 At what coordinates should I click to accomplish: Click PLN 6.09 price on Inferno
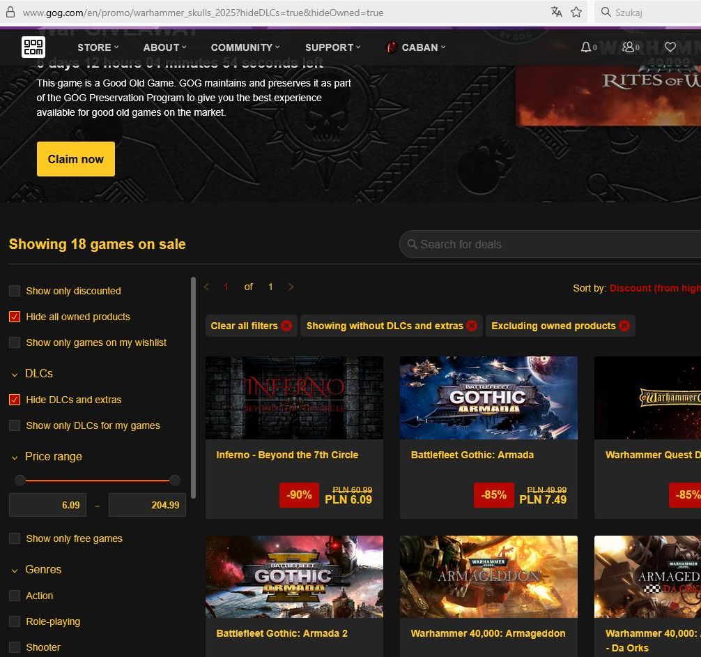pyautogui.click(x=348, y=499)
